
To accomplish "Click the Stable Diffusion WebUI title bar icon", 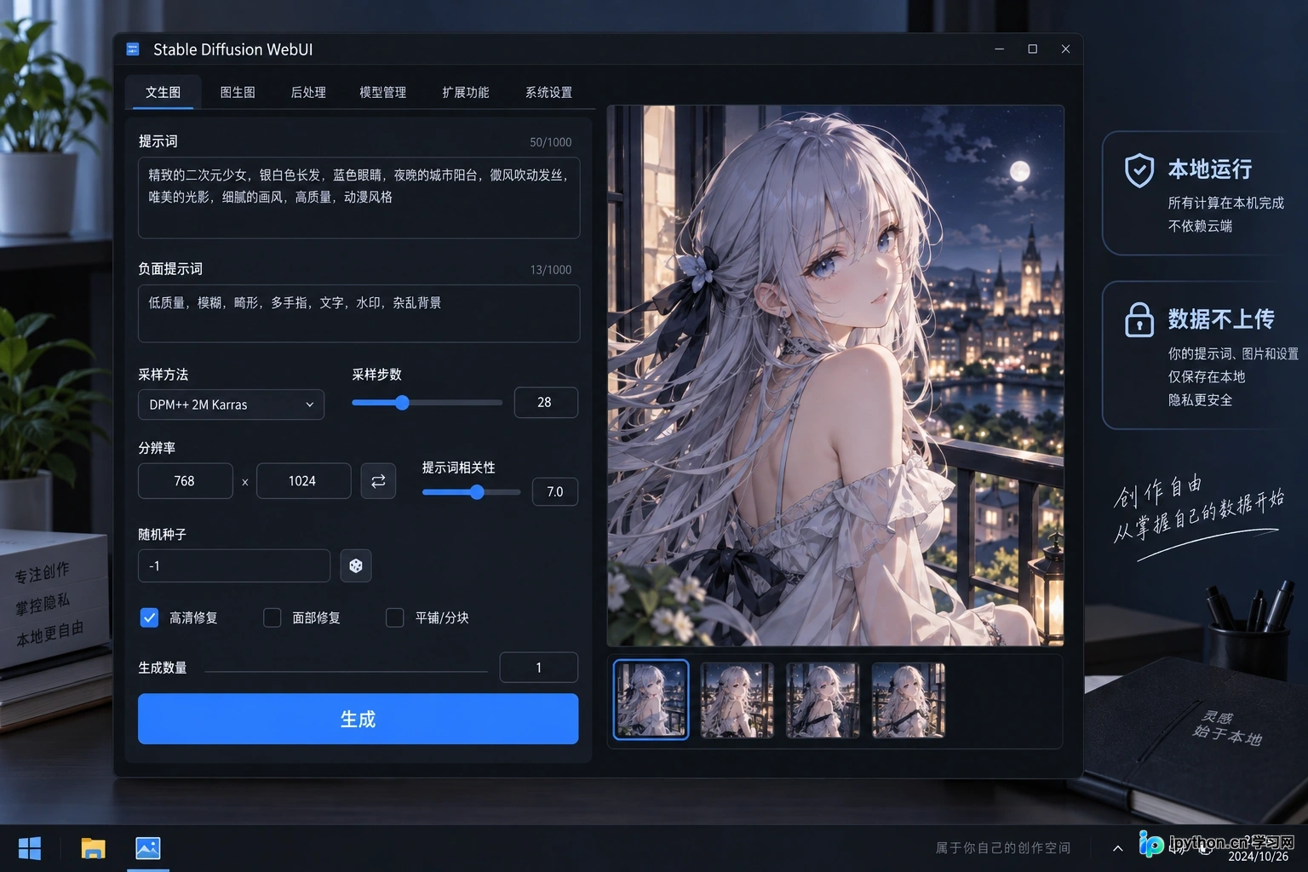I will click(x=133, y=49).
